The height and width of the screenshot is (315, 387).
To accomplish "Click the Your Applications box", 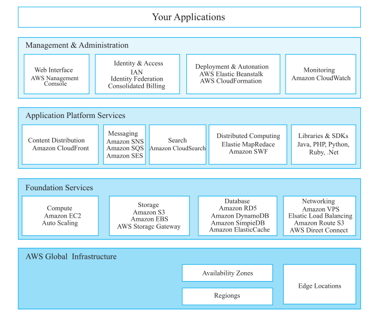I will (189, 17).
